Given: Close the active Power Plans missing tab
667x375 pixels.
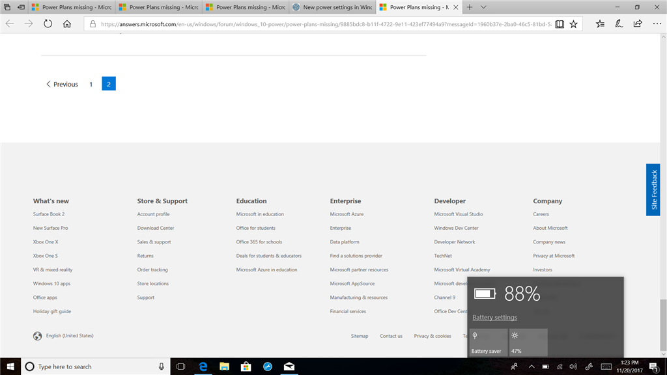Looking at the screenshot, I should [455, 7].
